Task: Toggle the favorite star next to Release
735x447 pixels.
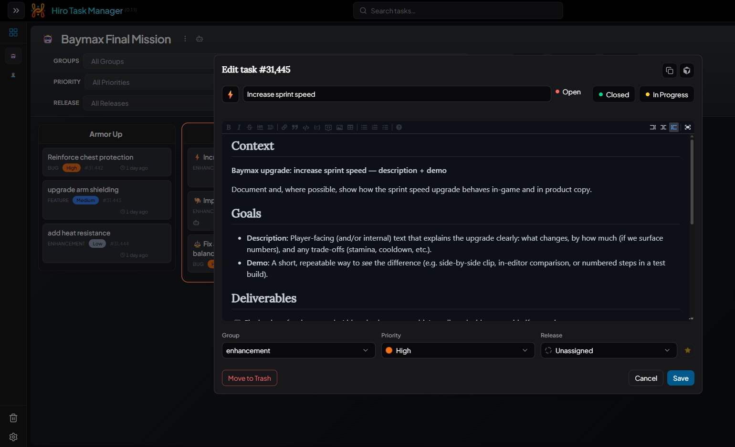Action: coord(687,350)
